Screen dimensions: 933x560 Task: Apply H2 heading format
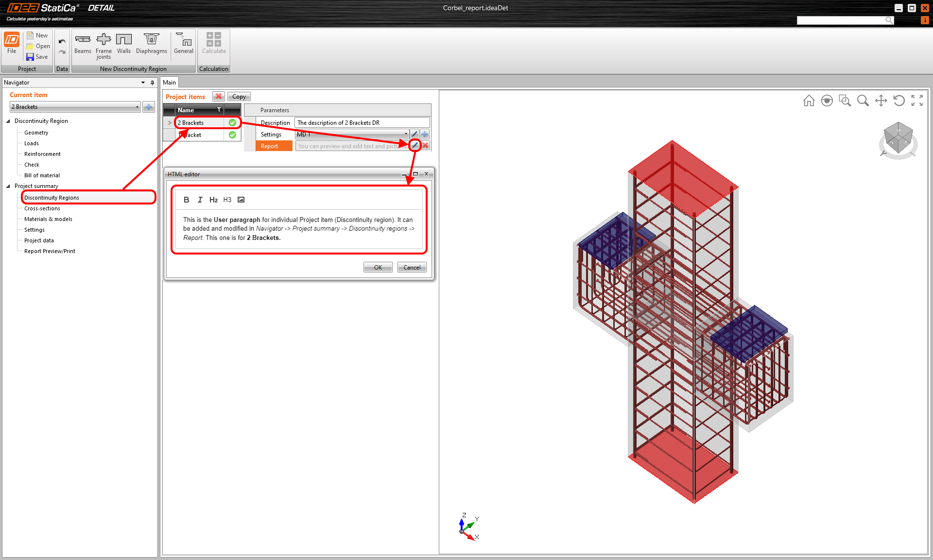coord(213,200)
